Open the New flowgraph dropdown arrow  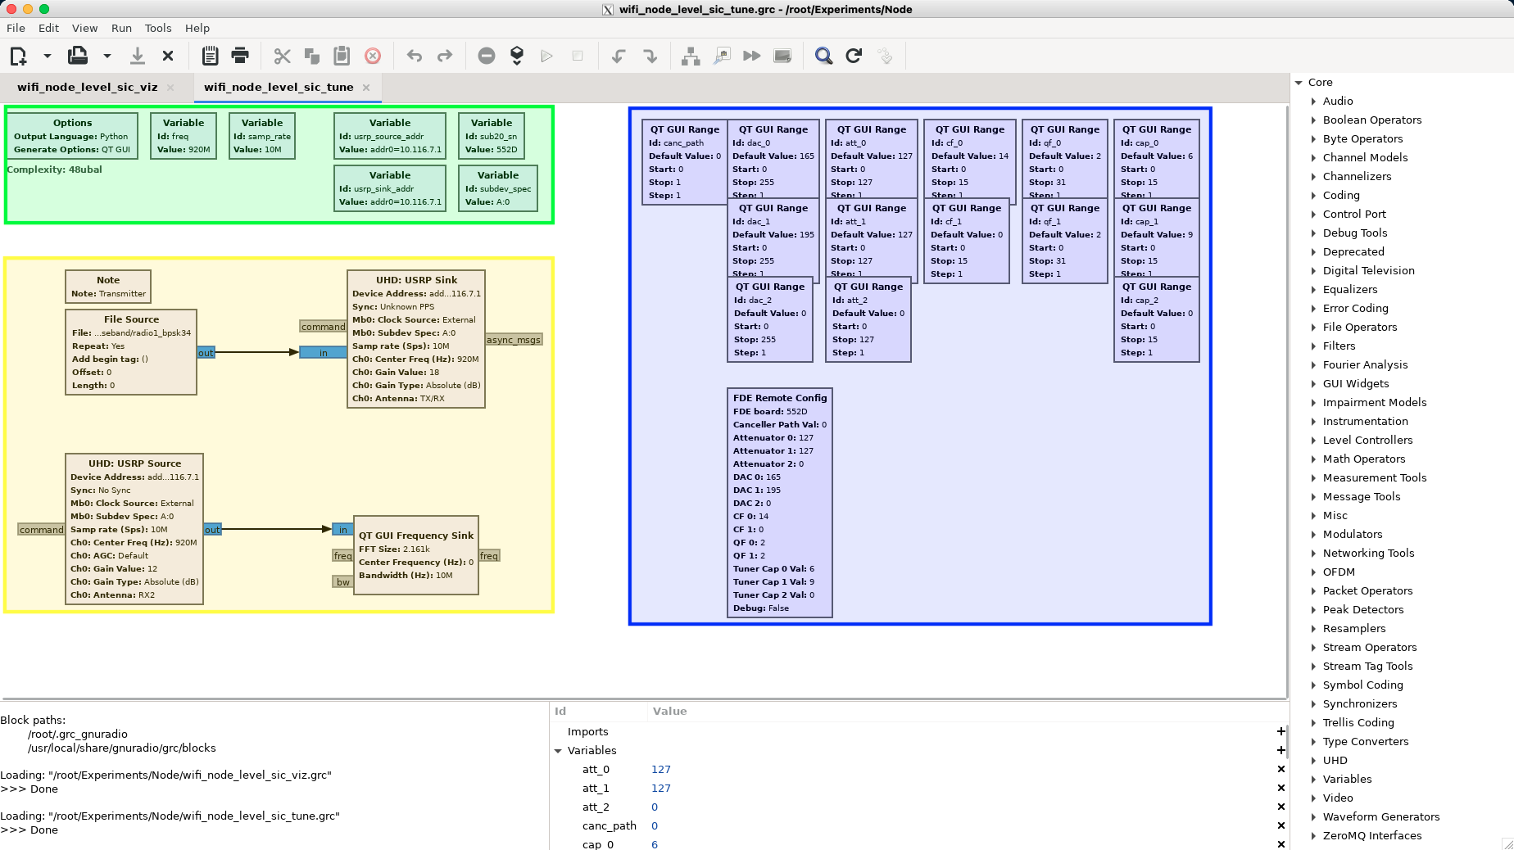pyautogui.click(x=48, y=56)
